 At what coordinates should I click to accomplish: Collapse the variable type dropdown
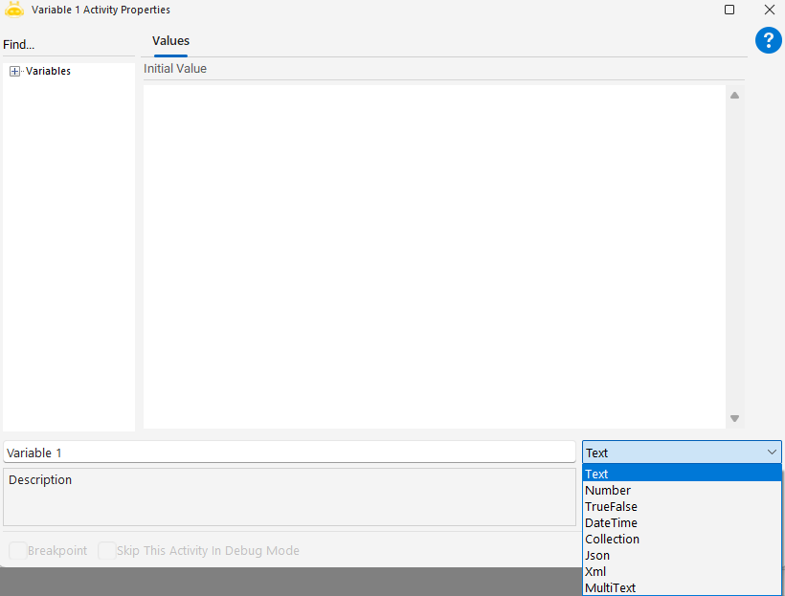(x=772, y=453)
